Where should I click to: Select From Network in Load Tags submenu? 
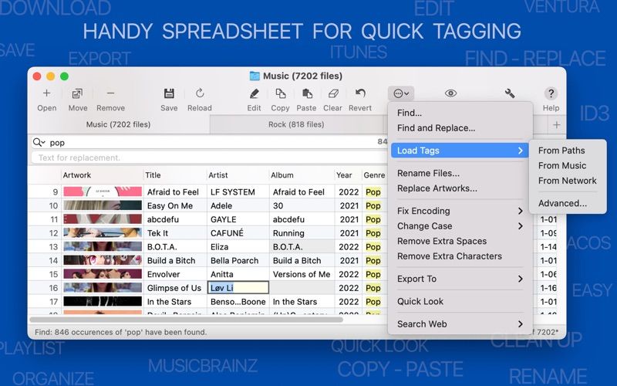point(567,181)
